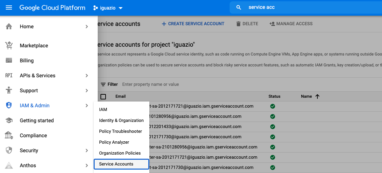The width and height of the screenshot is (382, 173).
Task: Click the Compliance building icon
Action: pyautogui.click(x=9, y=135)
